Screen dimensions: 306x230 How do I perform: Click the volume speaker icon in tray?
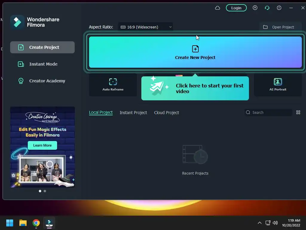coord(275,223)
